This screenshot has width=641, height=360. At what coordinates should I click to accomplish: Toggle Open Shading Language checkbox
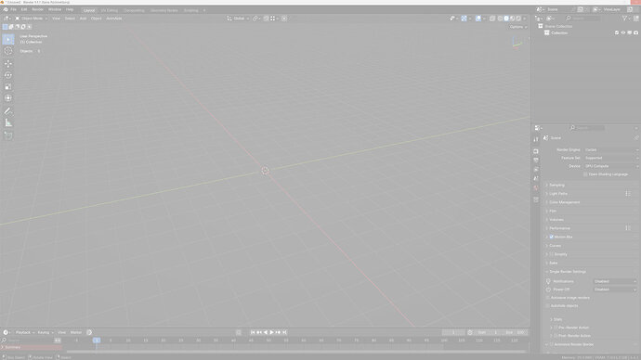pos(585,174)
